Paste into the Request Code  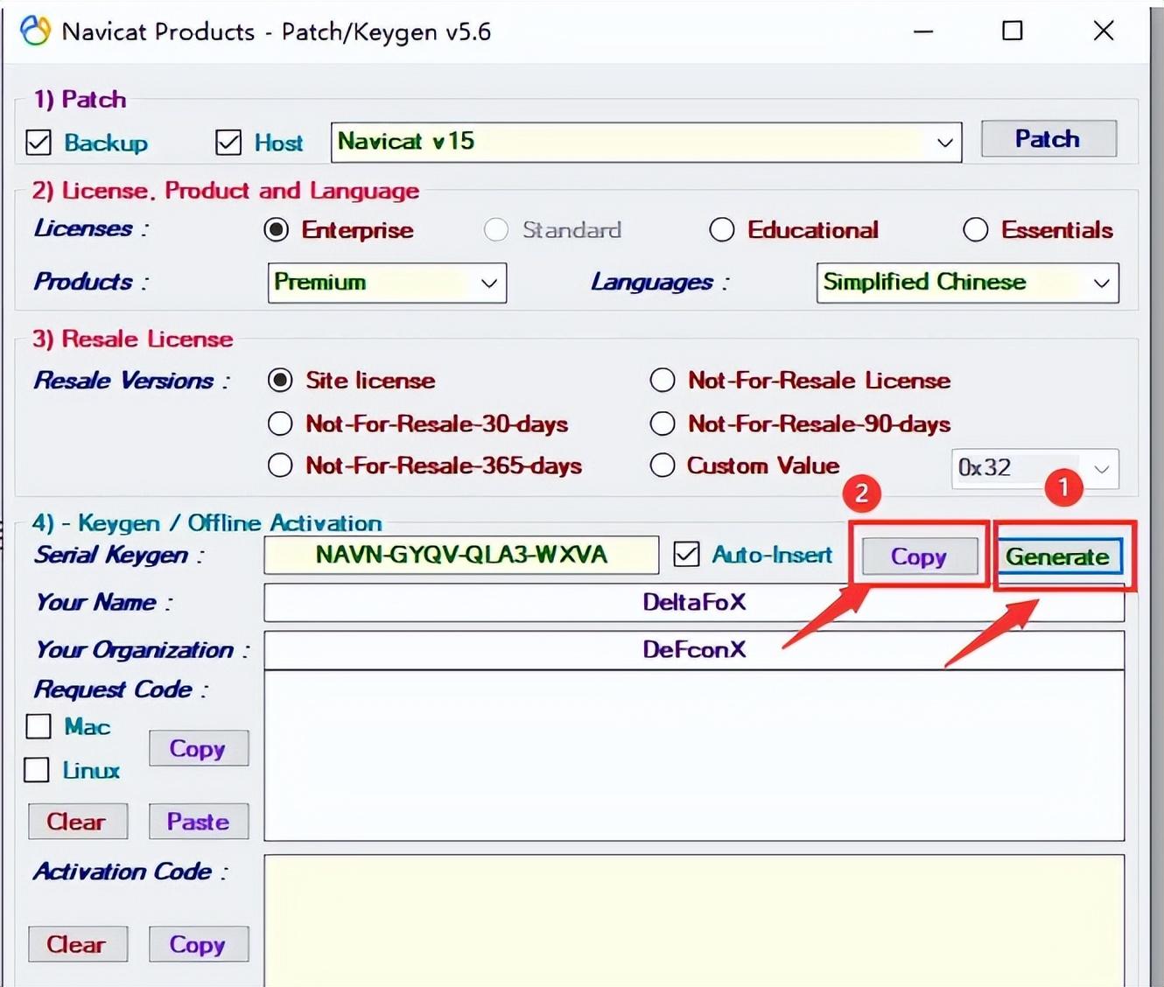tap(199, 822)
